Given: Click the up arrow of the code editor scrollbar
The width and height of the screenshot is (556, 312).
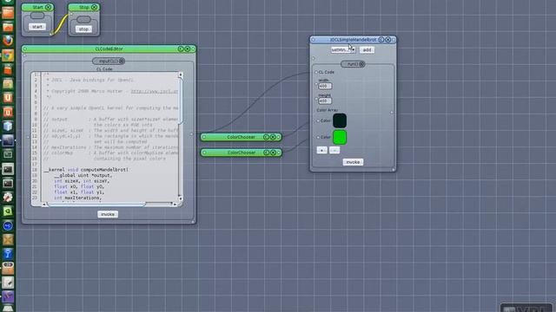Looking at the screenshot, I should click(x=181, y=75).
